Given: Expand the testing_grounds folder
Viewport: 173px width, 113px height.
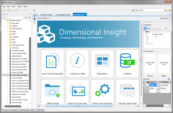Looking at the screenshot, I should coord(8,45).
